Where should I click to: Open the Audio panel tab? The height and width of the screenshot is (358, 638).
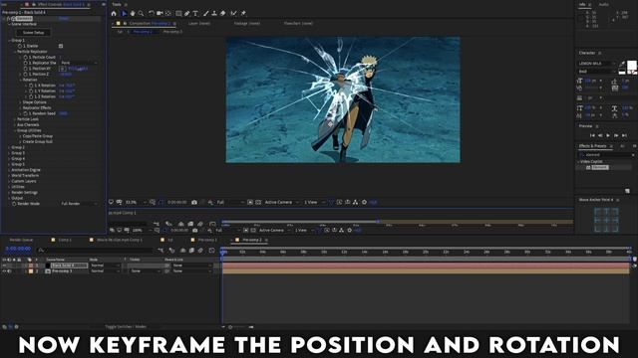point(604,4)
